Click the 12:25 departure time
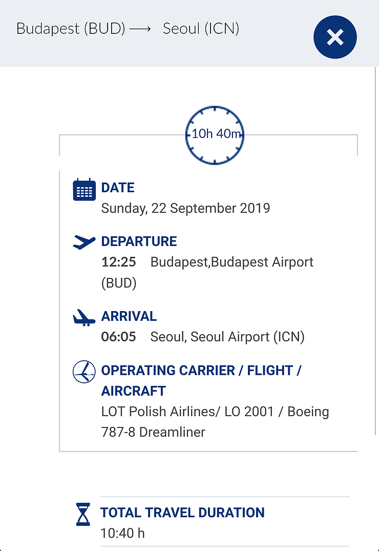 (x=119, y=262)
